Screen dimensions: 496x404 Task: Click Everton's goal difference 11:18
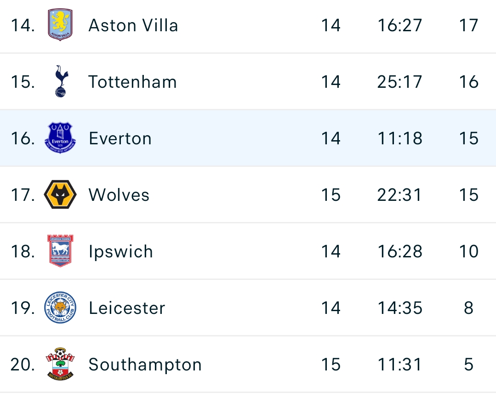point(400,138)
